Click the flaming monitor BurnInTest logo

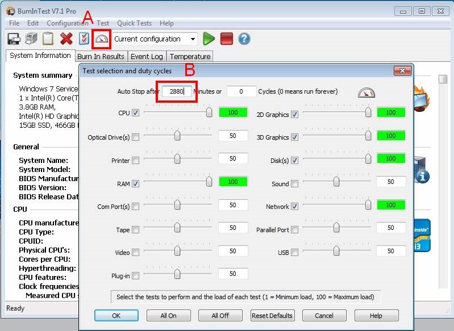422,98
